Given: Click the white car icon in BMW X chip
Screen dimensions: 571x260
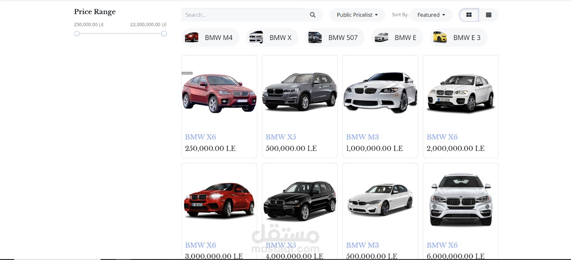Looking at the screenshot, I should [x=256, y=37].
